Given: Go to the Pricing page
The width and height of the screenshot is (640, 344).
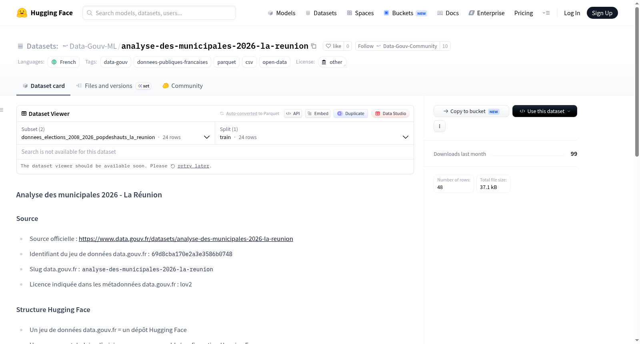Looking at the screenshot, I should point(523,13).
